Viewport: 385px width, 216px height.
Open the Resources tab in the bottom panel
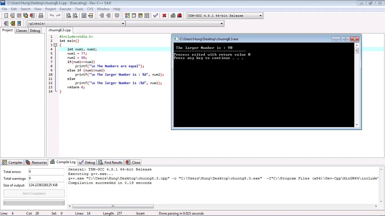click(x=36, y=162)
